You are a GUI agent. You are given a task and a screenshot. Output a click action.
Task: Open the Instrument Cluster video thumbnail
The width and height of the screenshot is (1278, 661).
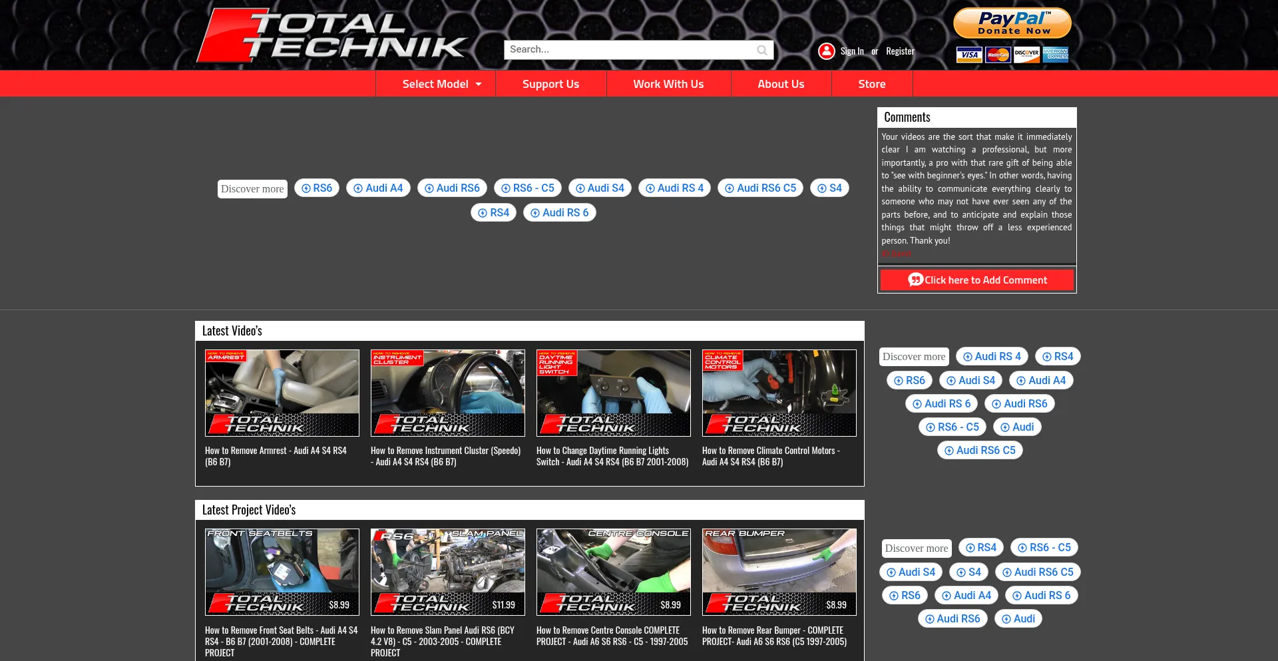[x=448, y=393]
